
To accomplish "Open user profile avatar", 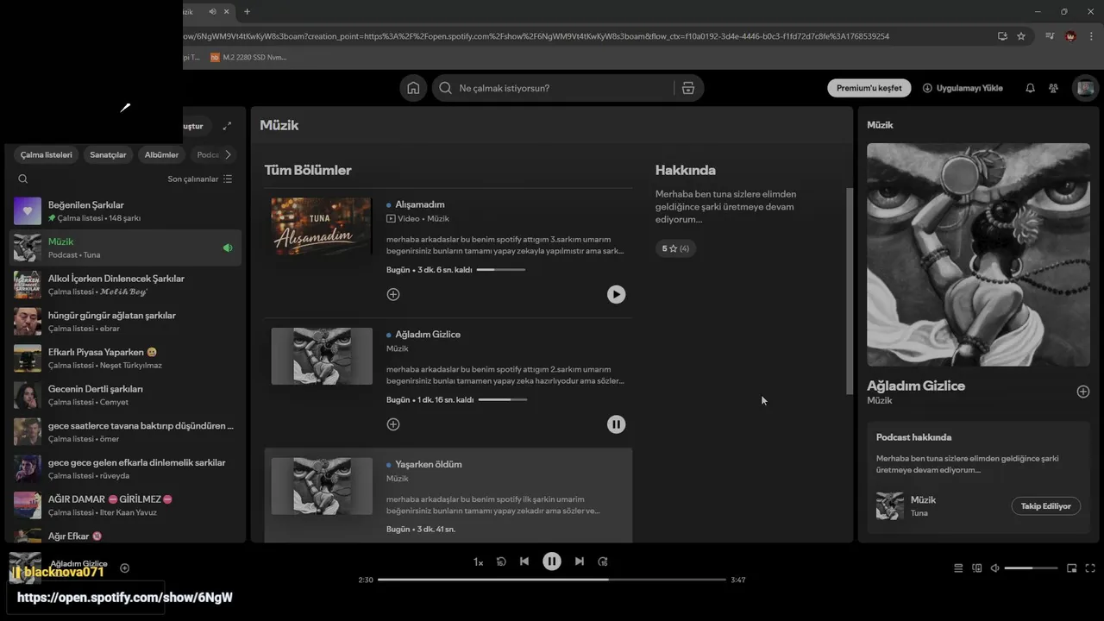I will [x=1085, y=88].
